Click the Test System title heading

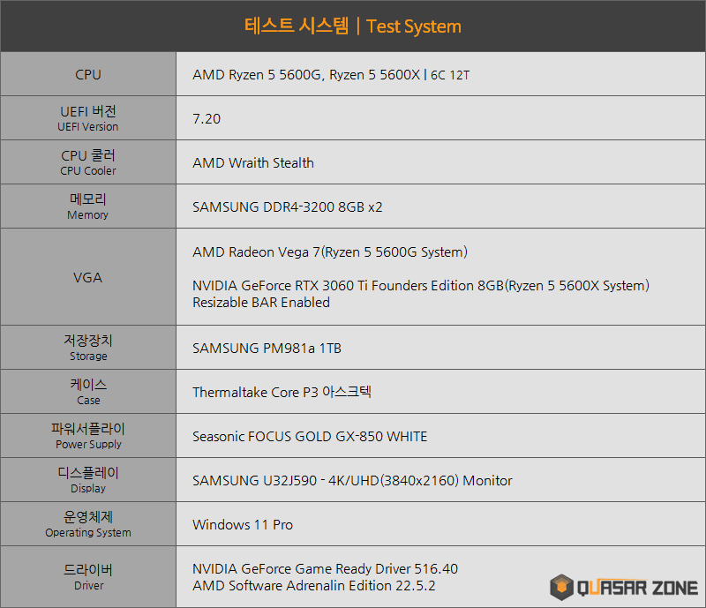click(352, 26)
